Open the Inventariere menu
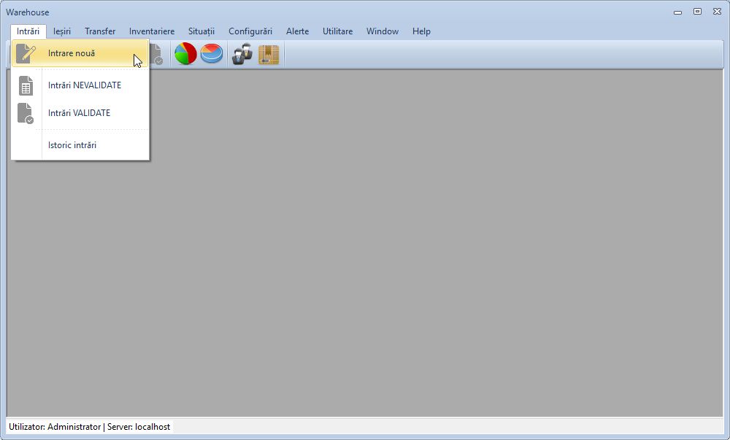The width and height of the screenshot is (730, 440). click(x=151, y=31)
